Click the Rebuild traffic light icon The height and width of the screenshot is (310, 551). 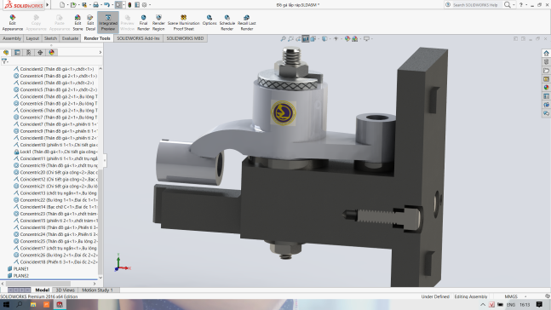(129, 5)
